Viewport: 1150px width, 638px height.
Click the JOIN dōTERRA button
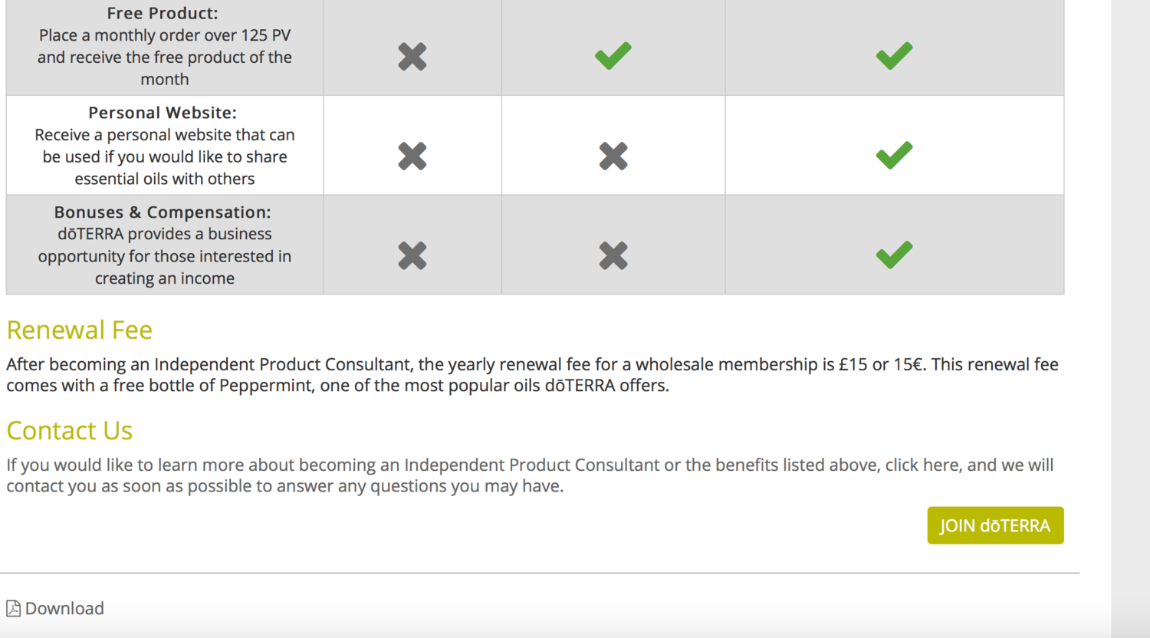click(x=995, y=525)
